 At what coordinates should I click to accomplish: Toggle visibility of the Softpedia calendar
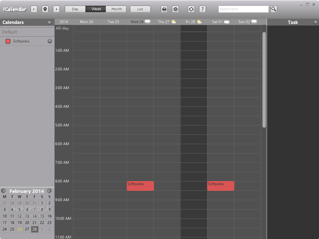click(7, 41)
